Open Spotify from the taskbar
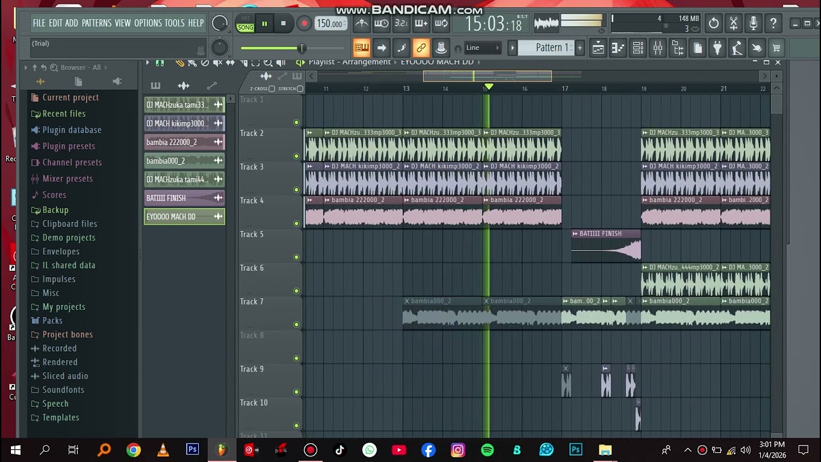821x462 pixels. point(487,450)
